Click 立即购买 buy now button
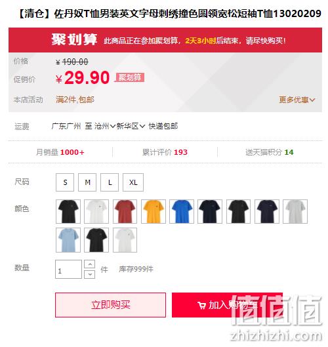 110,305
